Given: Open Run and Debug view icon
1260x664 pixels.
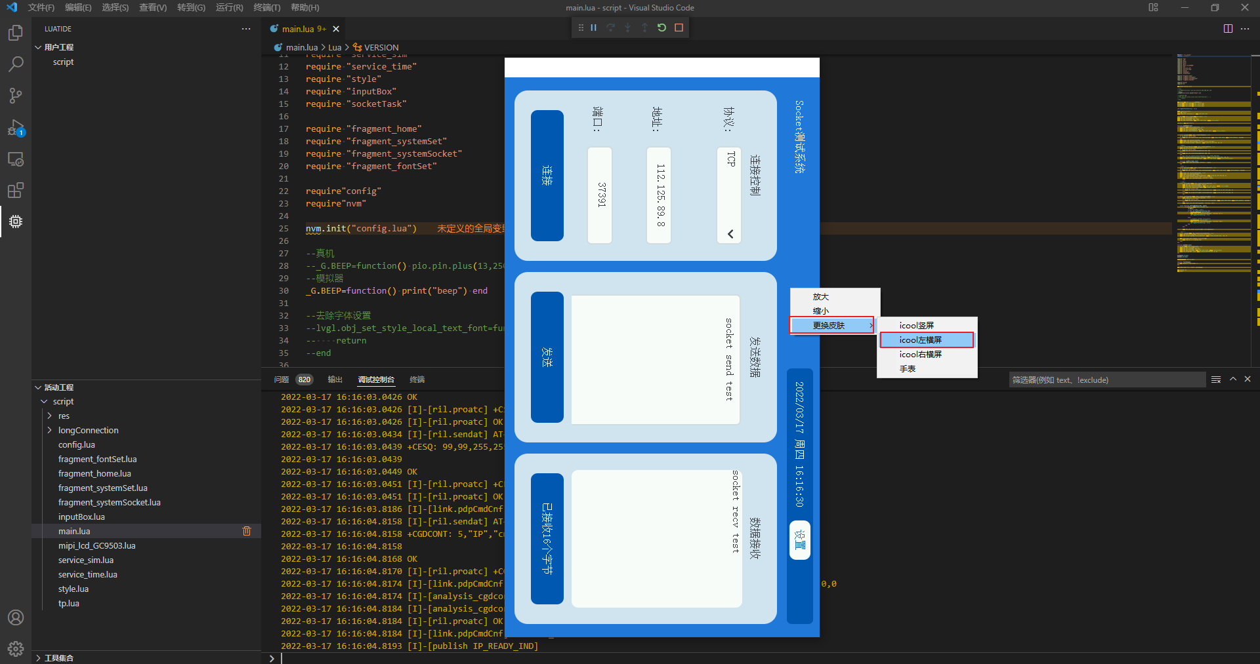Looking at the screenshot, I should pyautogui.click(x=15, y=127).
